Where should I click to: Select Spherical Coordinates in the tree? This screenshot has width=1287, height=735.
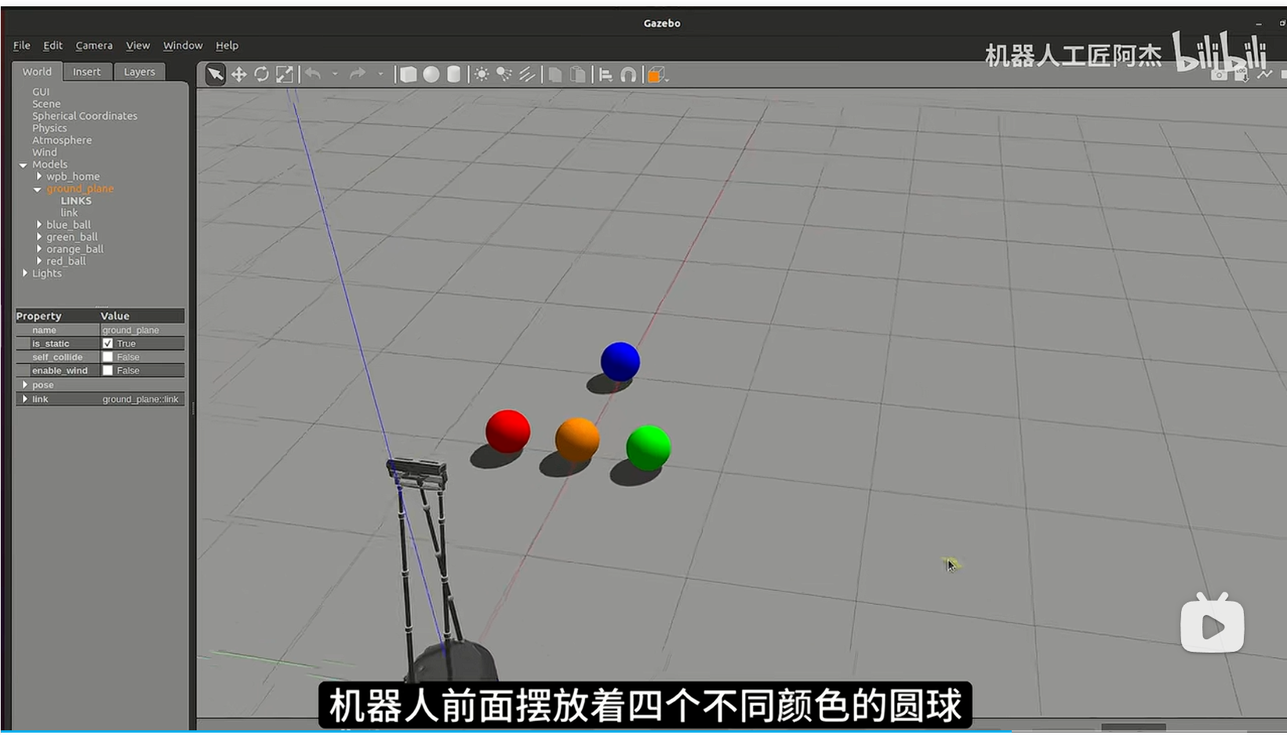(85, 116)
